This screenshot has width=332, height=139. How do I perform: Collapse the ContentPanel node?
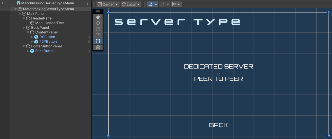28,32
